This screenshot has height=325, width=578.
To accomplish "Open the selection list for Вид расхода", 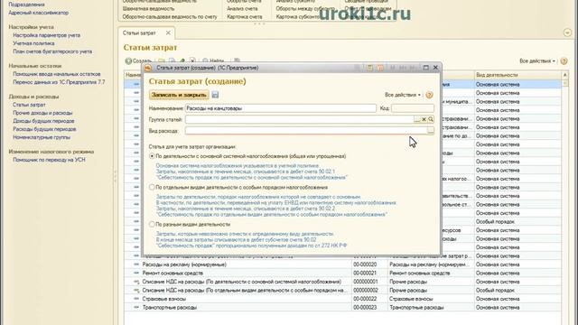I will click(431, 131).
